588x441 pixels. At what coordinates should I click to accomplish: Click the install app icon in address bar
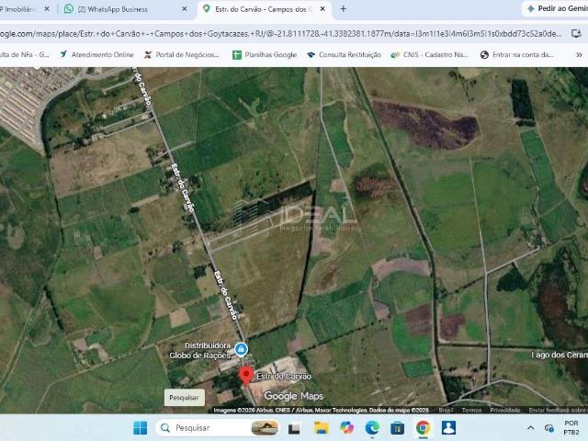[576, 33]
